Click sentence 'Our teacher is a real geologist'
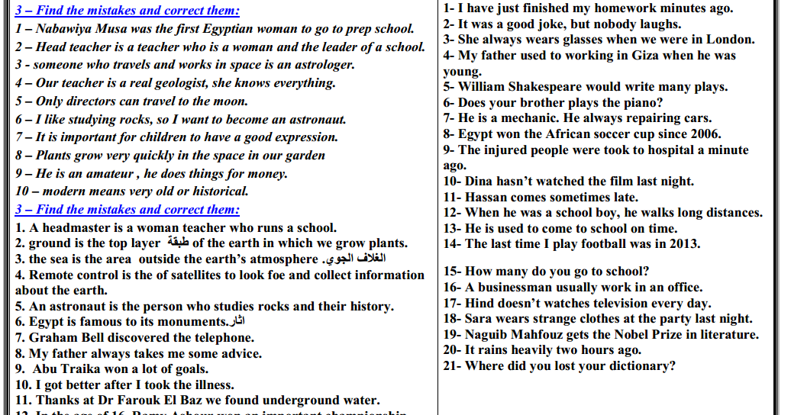This screenshot has width=791, height=415. [x=175, y=83]
